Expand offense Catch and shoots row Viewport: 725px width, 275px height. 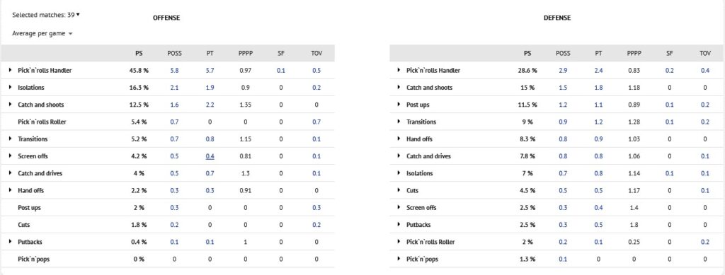pos(10,105)
